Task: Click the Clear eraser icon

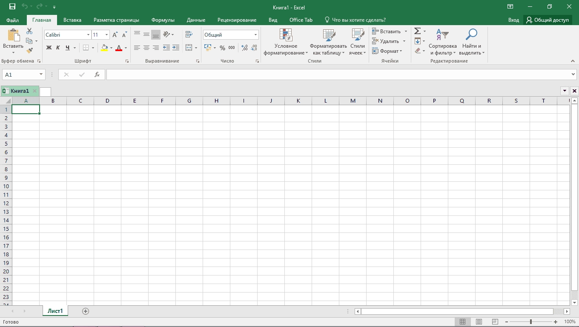Action: (418, 51)
